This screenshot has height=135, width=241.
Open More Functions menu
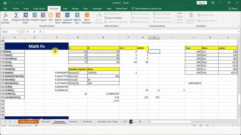point(87,18)
